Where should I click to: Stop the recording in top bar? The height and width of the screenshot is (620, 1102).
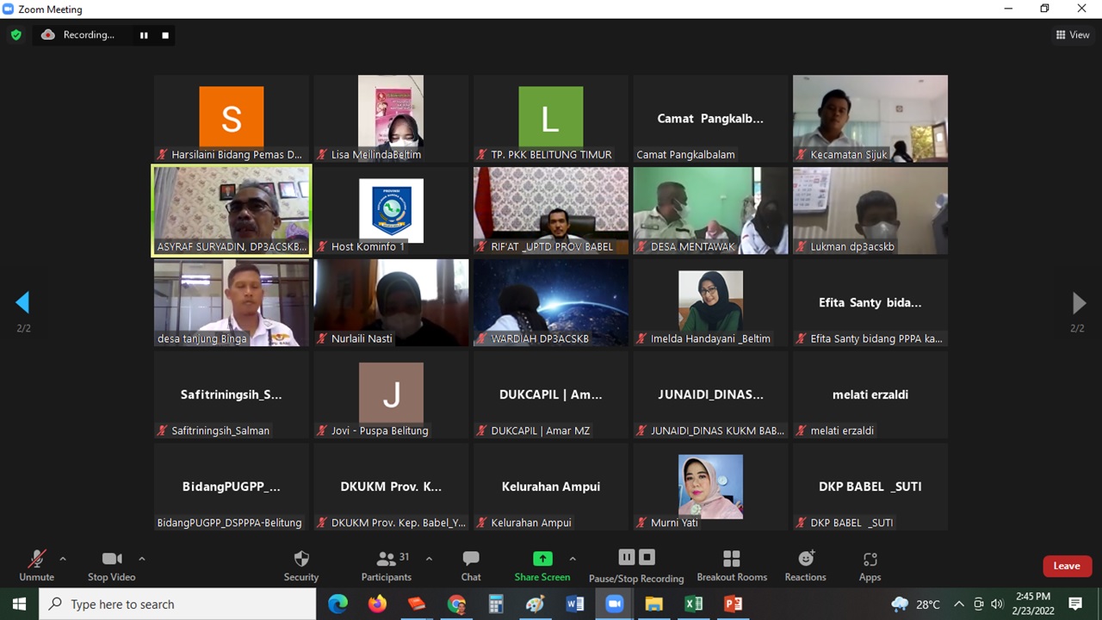[x=165, y=35]
